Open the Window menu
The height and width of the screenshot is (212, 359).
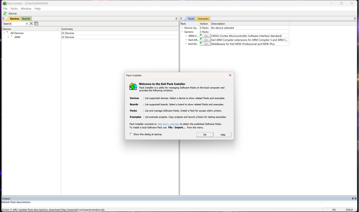pos(26,9)
